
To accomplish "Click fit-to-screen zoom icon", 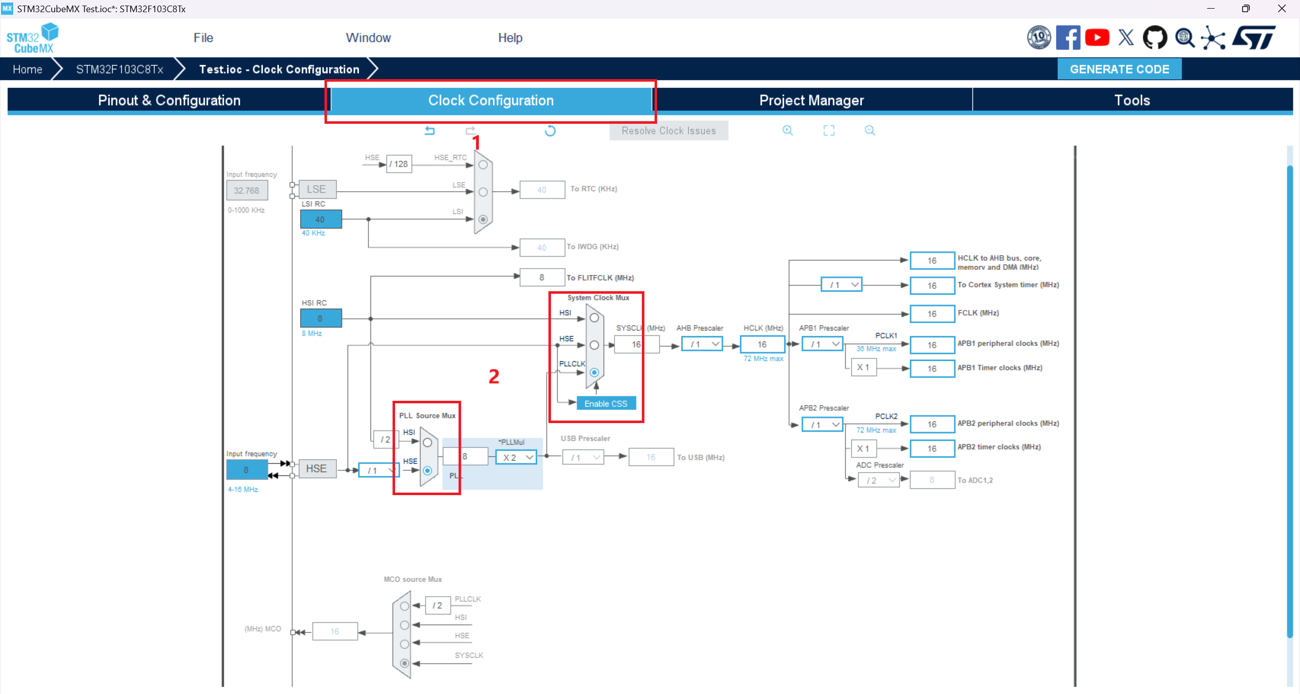I will [x=829, y=130].
